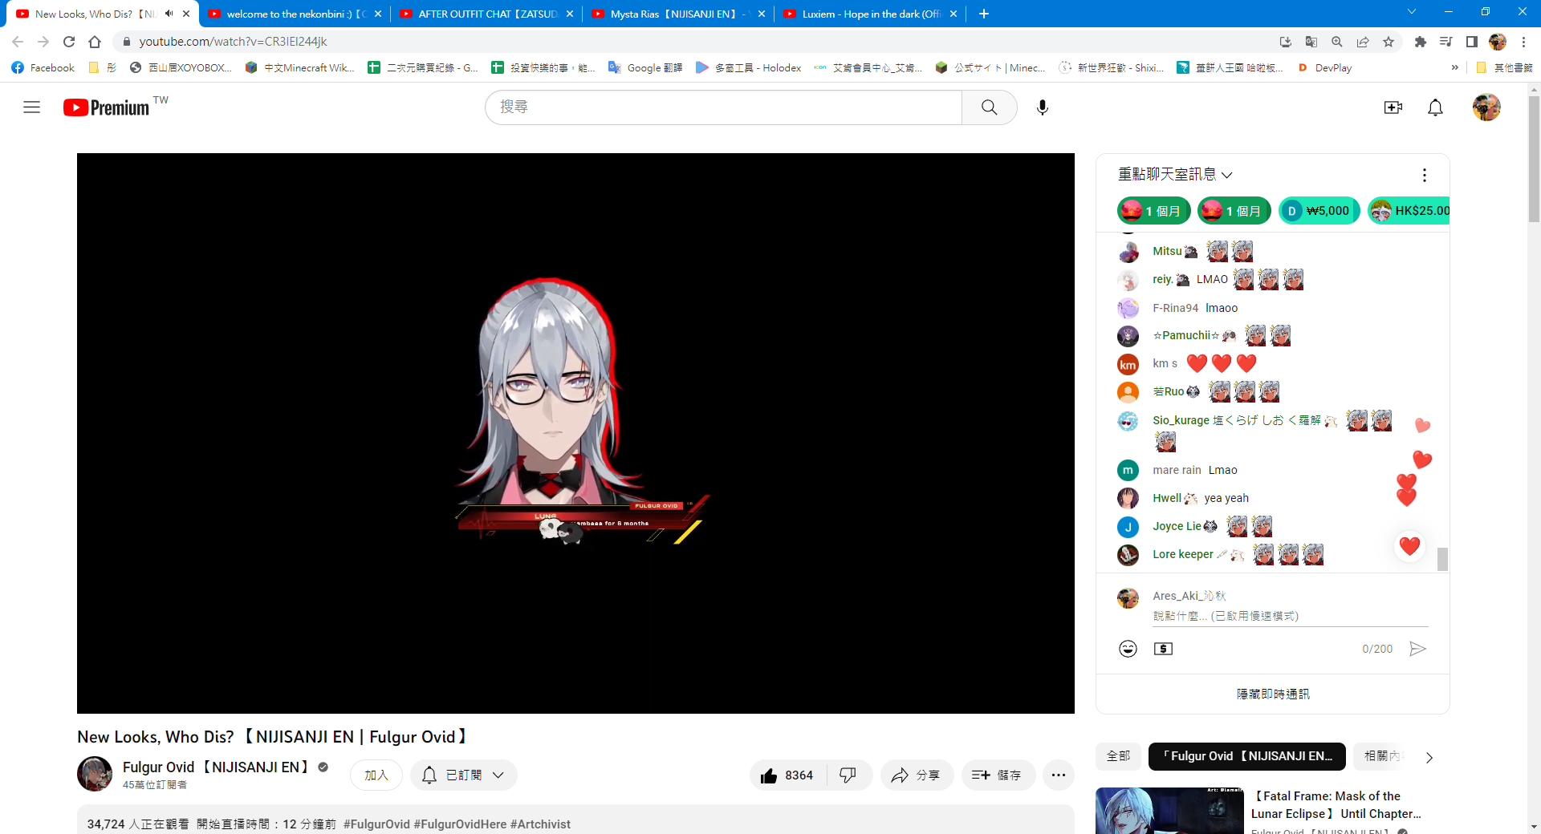Reload the browser page
1541x834 pixels.
69,42
